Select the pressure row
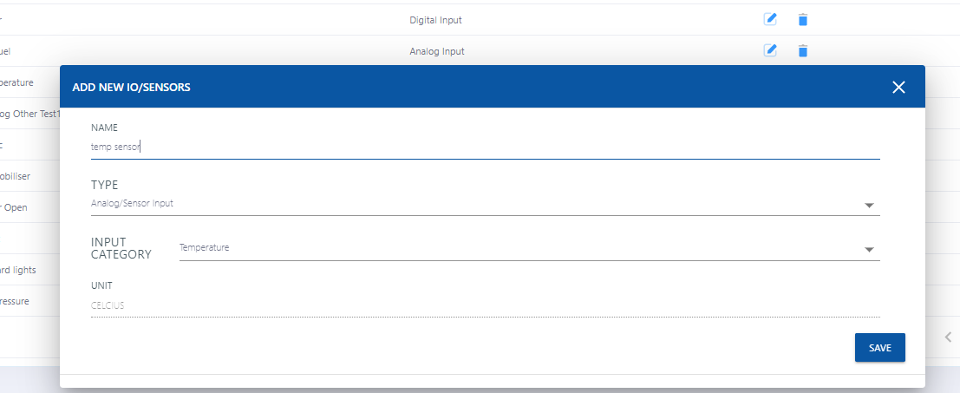960x393 pixels. pos(15,301)
